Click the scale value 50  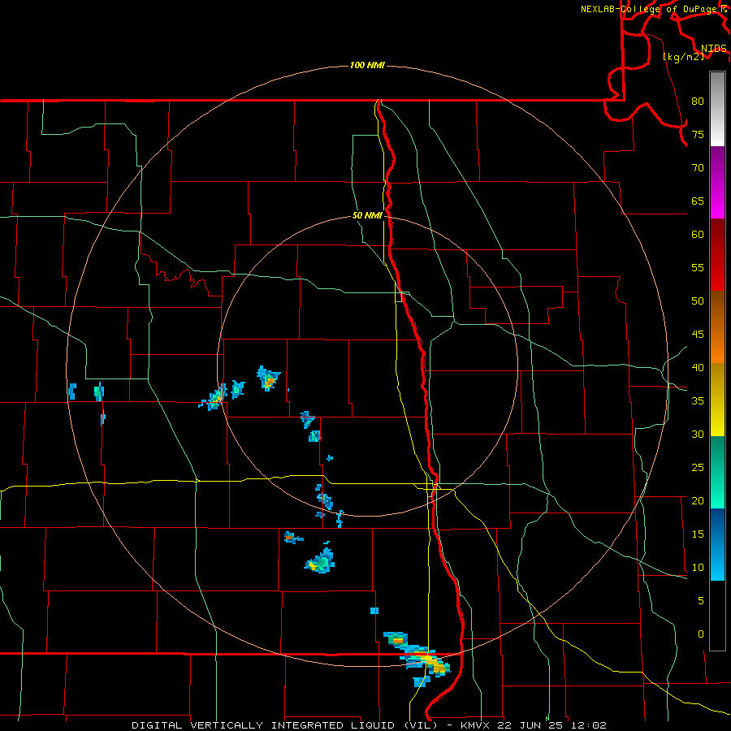(x=698, y=301)
